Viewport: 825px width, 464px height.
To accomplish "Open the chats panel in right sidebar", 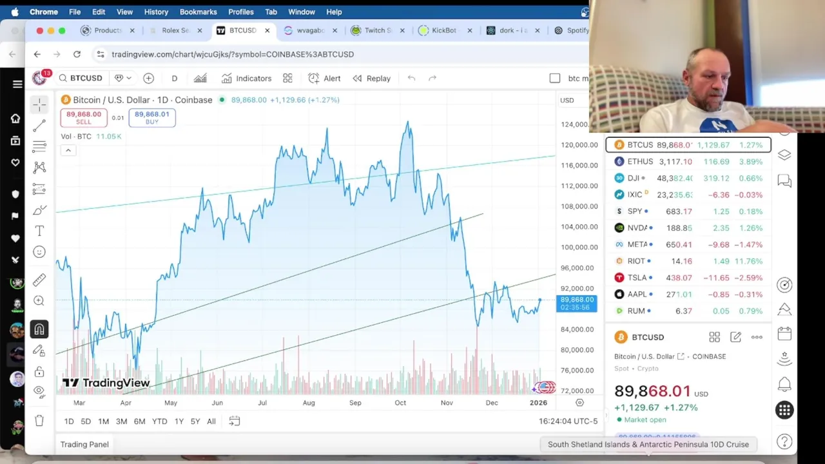I will click(784, 181).
